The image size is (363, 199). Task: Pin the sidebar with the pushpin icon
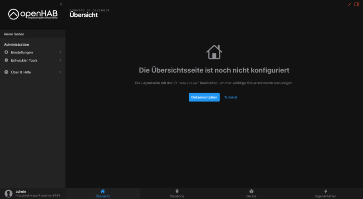tap(61, 4)
